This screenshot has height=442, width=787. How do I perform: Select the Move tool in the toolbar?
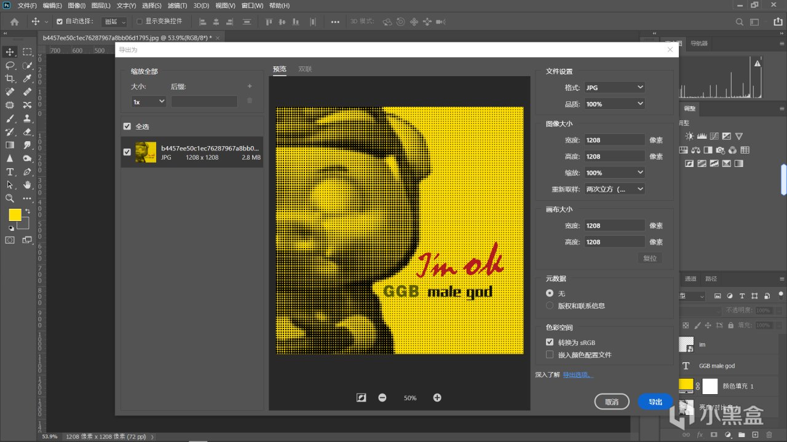tap(10, 52)
